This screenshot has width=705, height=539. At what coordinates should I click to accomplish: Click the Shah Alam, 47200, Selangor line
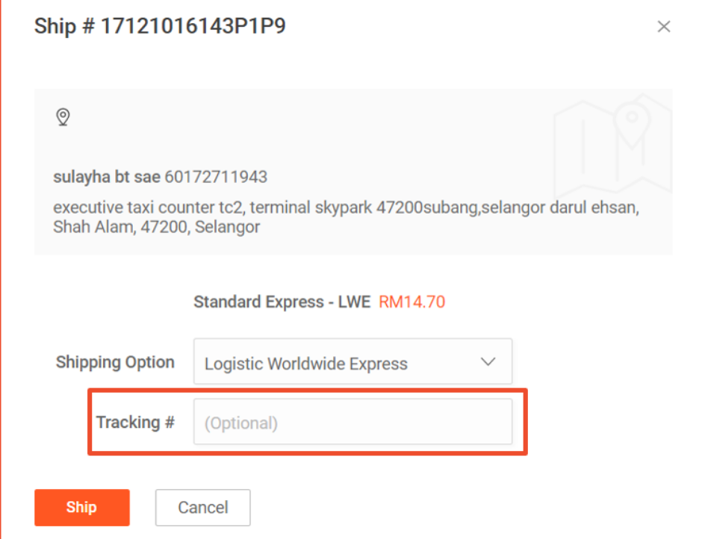click(157, 227)
